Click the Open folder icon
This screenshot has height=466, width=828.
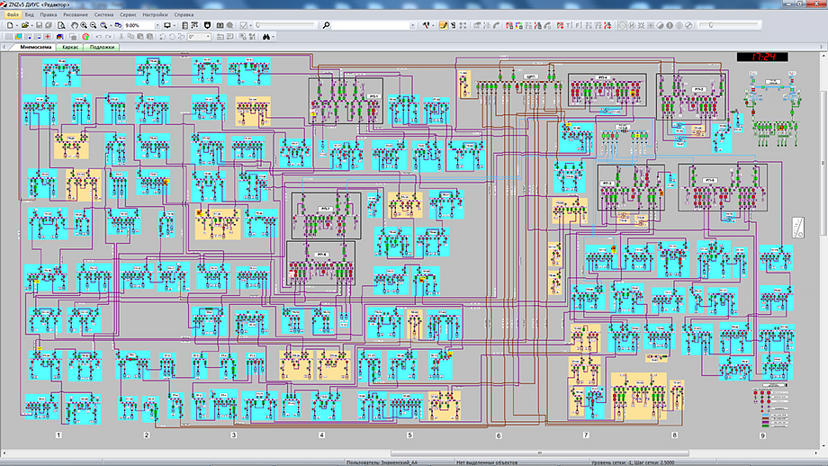coord(24,26)
